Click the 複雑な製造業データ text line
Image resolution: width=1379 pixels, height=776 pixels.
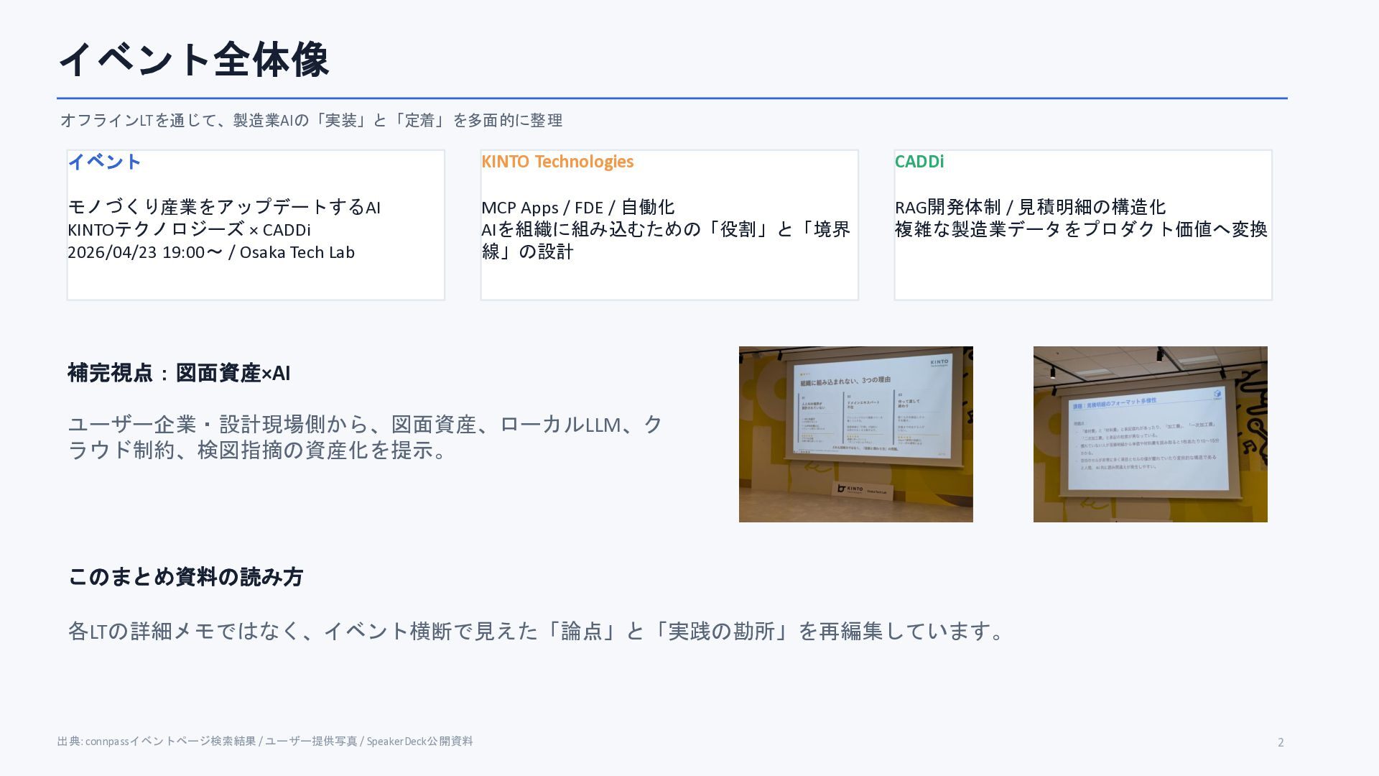1080,229
